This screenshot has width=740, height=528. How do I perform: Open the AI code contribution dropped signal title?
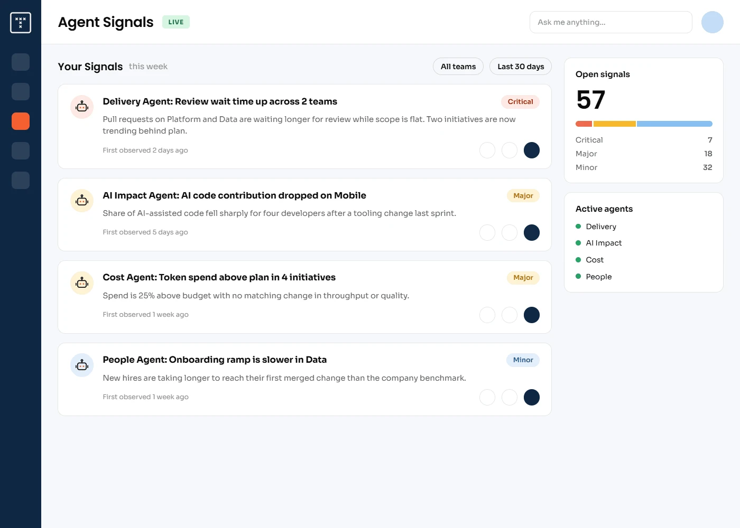click(234, 195)
